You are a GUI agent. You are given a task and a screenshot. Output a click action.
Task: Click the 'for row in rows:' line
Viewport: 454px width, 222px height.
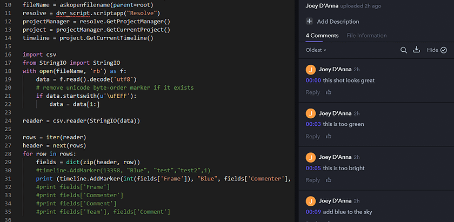[49, 154]
